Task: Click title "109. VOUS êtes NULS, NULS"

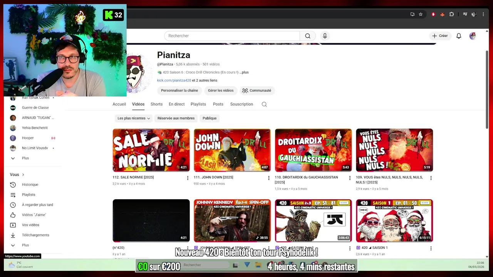Action: click(389, 180)
